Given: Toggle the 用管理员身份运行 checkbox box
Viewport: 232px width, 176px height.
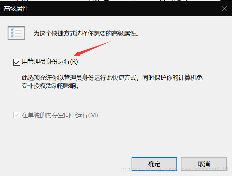Looking at the screenshot, I should point(17,62).
